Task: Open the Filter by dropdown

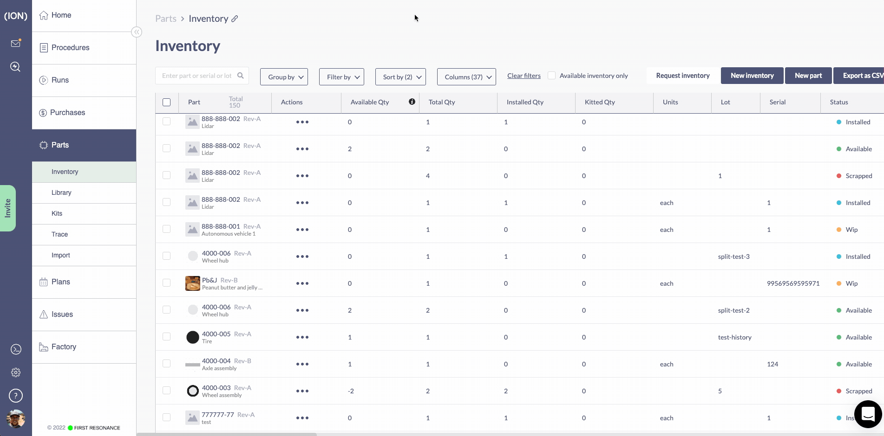Action: coord(341,77)
